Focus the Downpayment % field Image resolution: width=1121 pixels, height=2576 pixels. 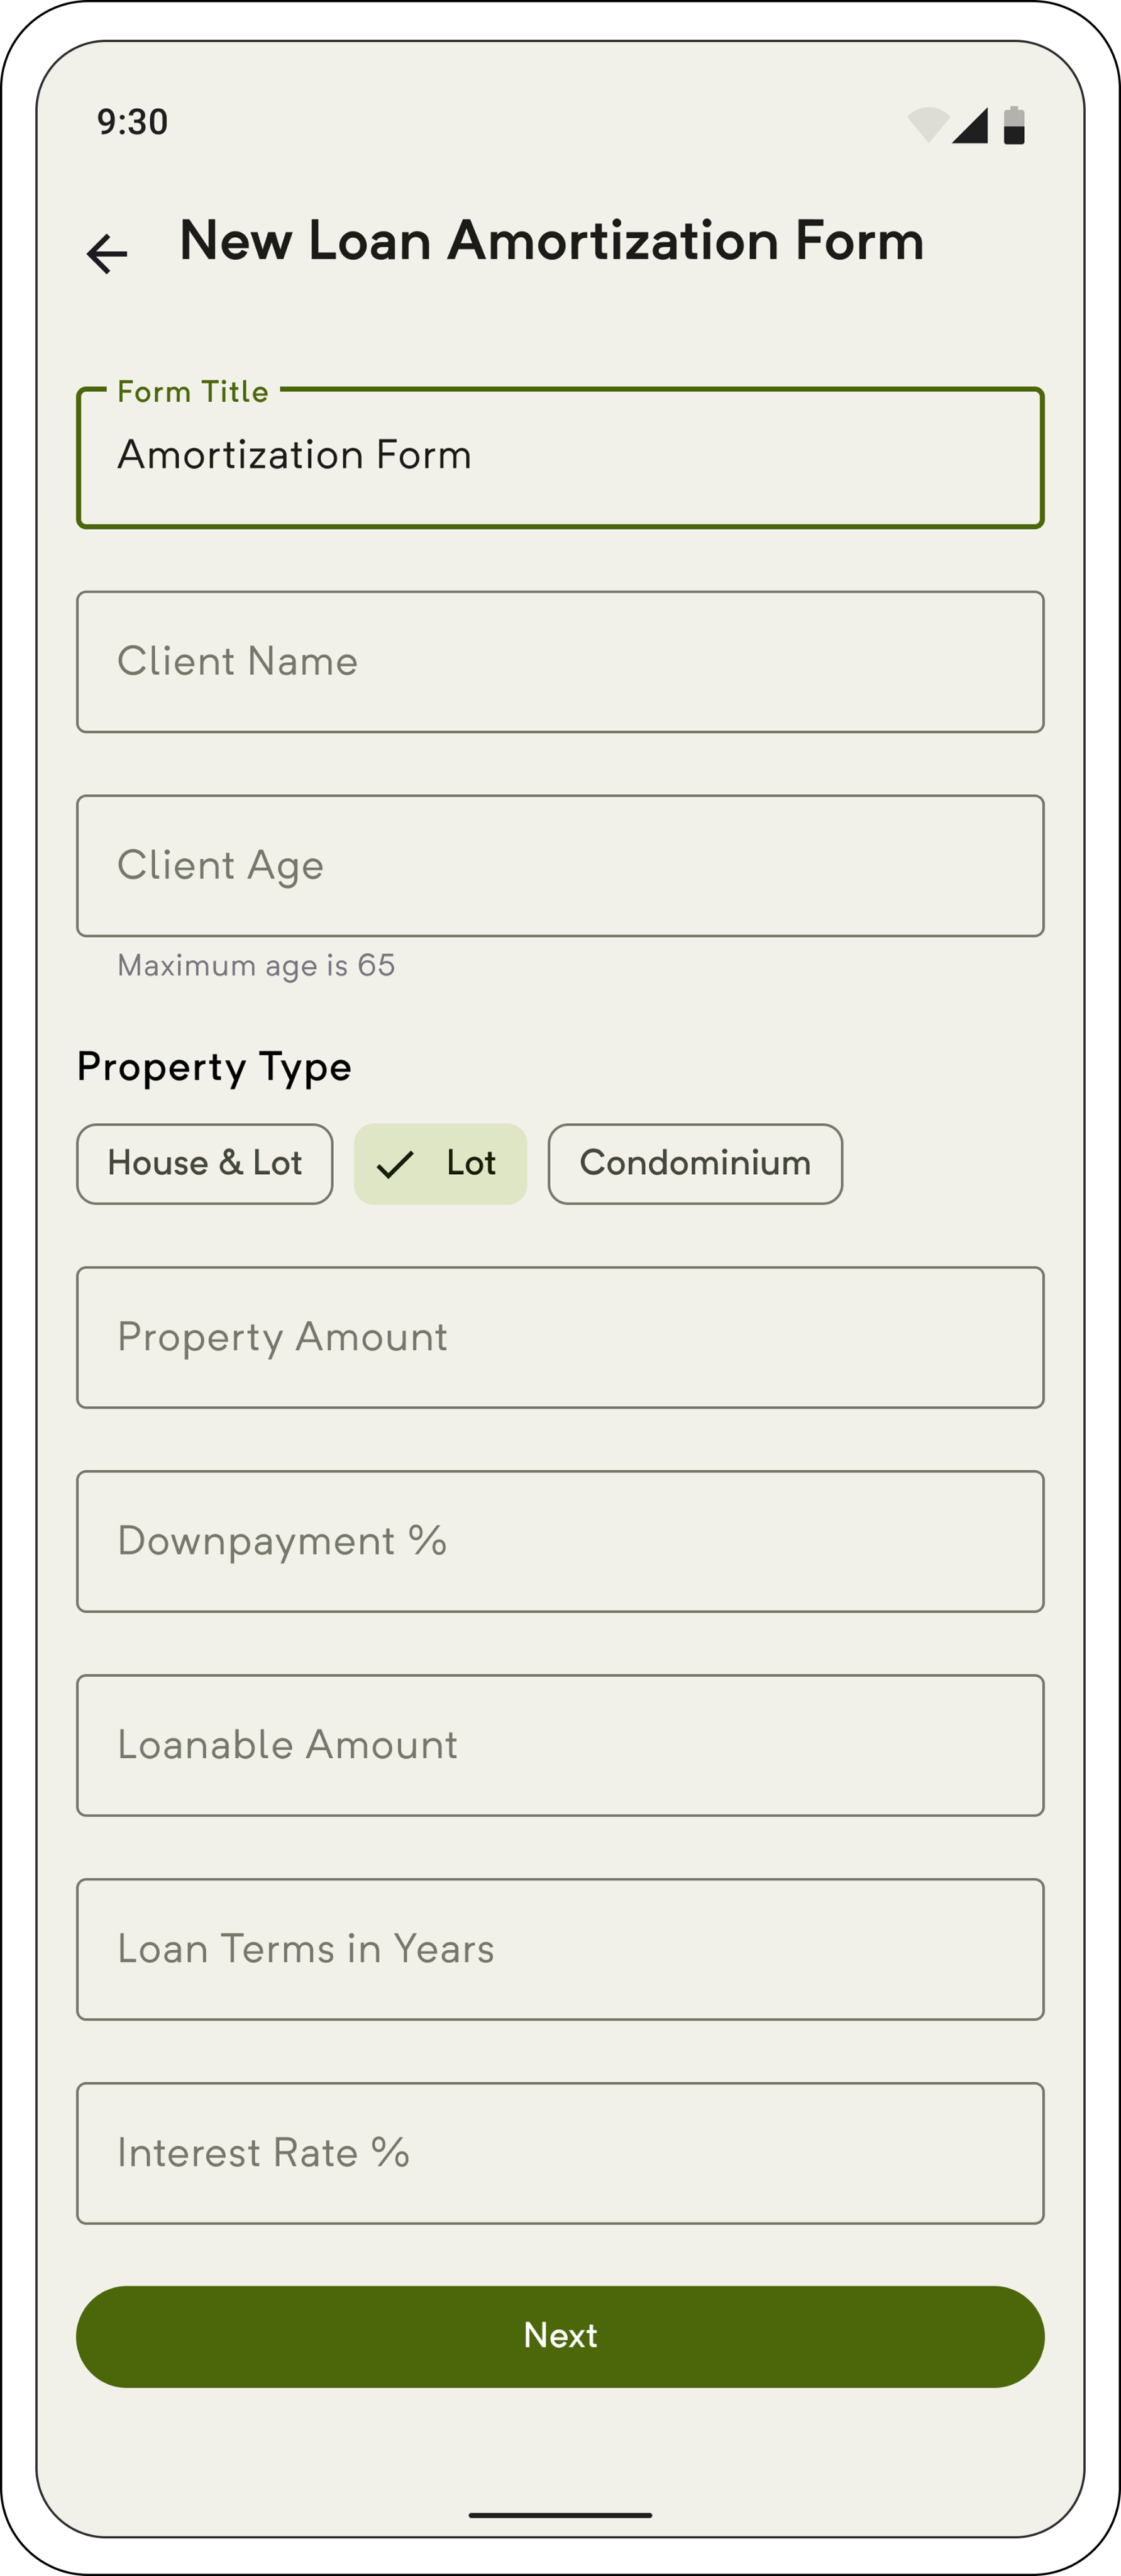coord(560,1542)
